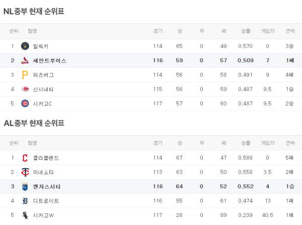This screenshot has width=302, height=225.
Task: Click the Detroit Tigers logo icon
Action: pos(25,201)
